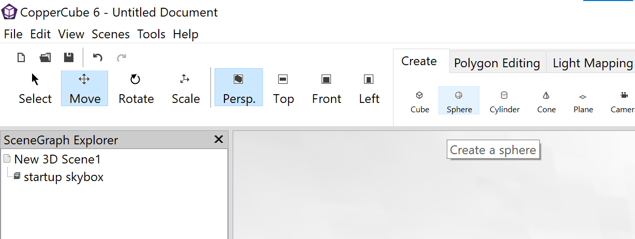Image resolution: width=635 pixels, height=239 pixels.
Task: Switch to the Front view
Action: [326, 88]
